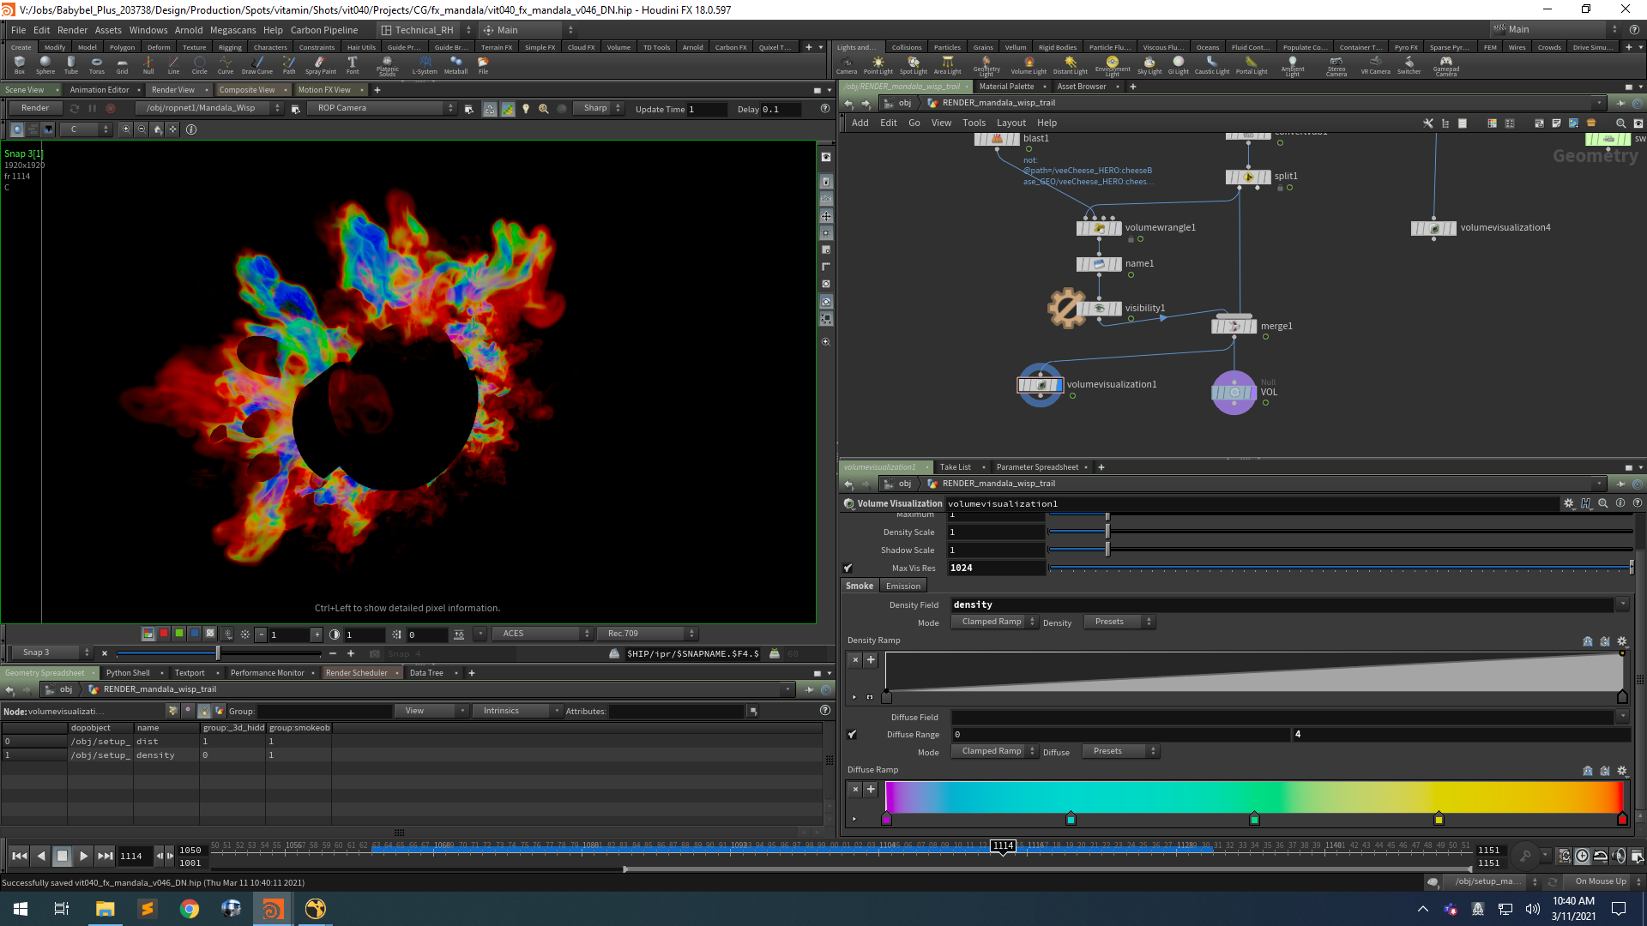Open the Sharp filter dropdown

[x=600, y=108]
